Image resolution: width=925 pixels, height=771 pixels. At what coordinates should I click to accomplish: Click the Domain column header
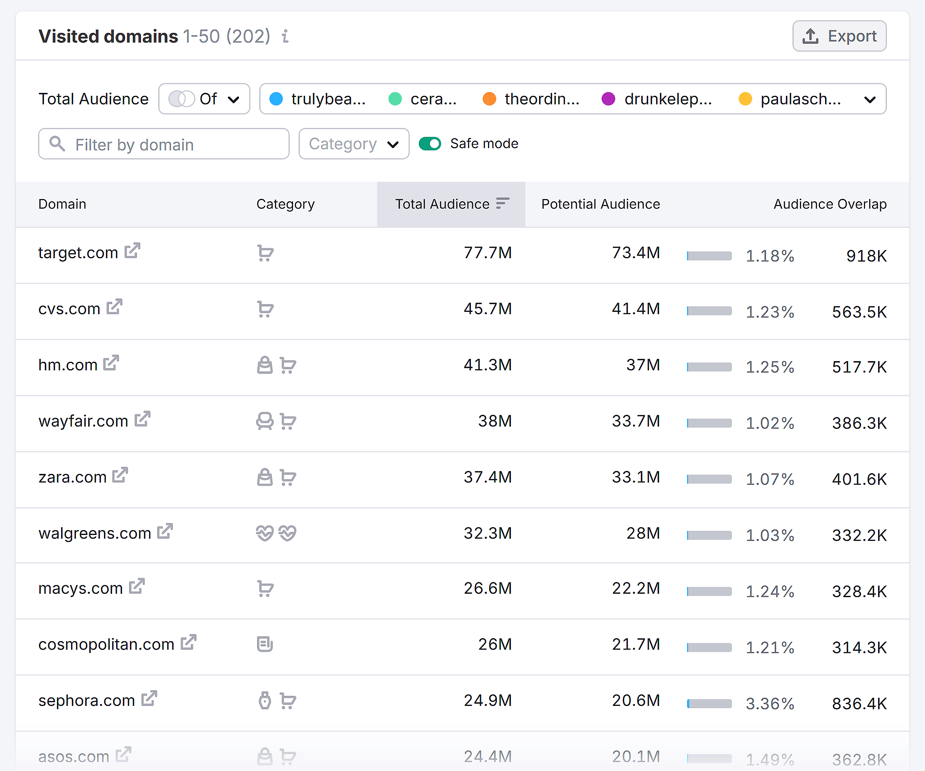pos(62,204)
